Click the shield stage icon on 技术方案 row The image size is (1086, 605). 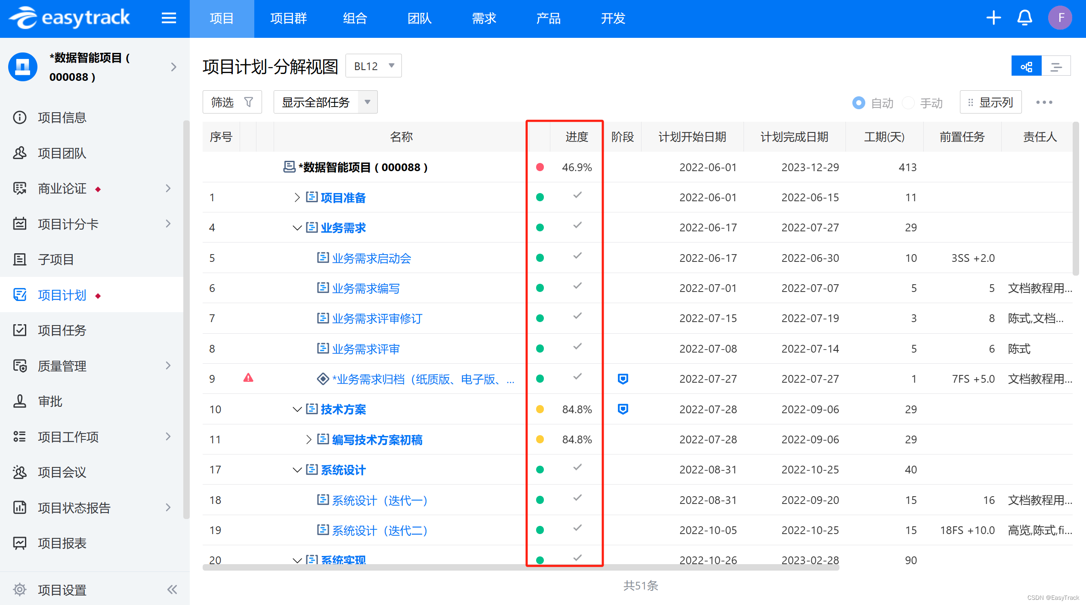pos(623,409)
